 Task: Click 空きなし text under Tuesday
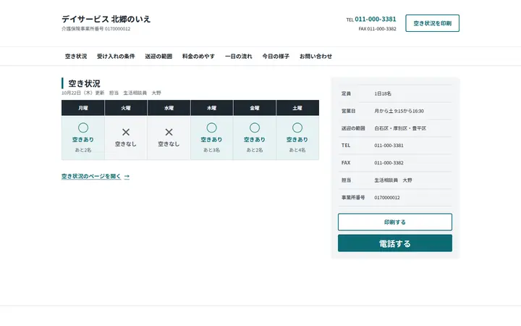coord(126,143)
